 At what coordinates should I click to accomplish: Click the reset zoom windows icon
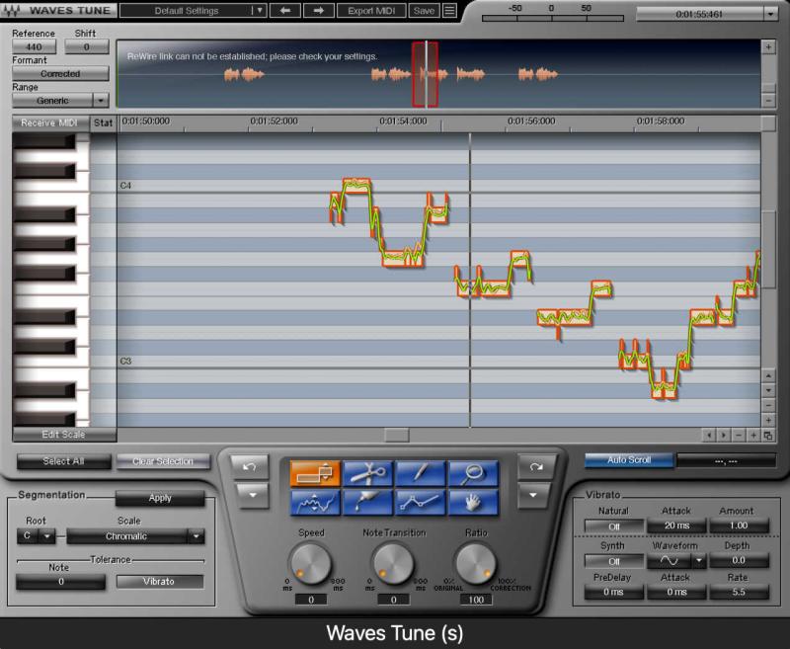click(x=768, y=435)
